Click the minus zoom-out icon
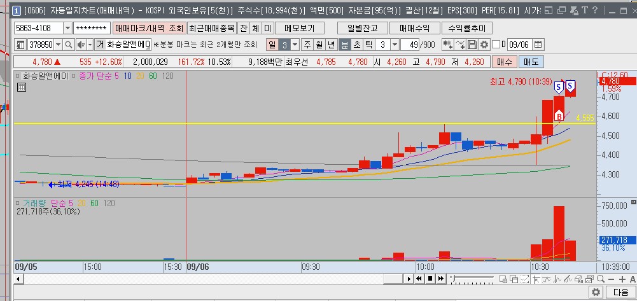The height and width of the screenshot is (301, 637). click(612, 279)
